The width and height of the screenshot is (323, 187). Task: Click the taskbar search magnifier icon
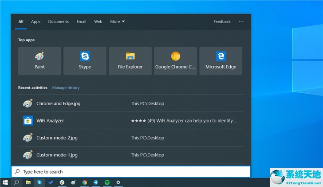[16, 182]
